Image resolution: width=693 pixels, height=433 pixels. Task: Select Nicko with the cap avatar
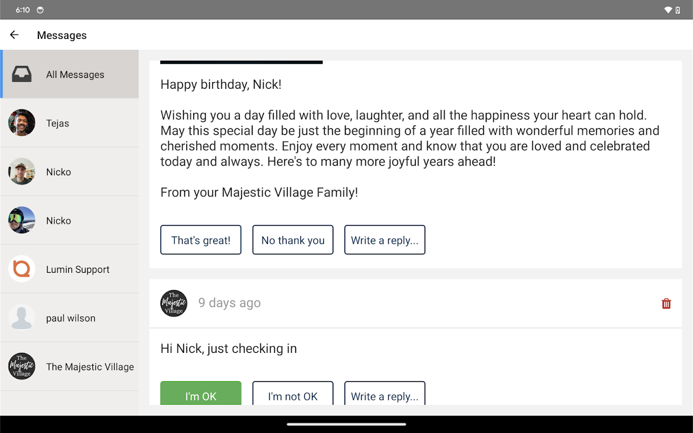[22, 172]
